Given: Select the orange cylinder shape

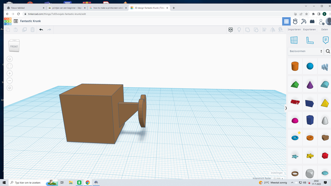Looking at the screenshot, I should point(295,66).
